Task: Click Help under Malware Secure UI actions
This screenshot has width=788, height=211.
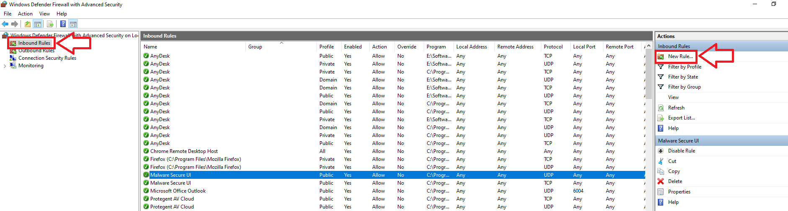Action: click(x=673, y=202)
